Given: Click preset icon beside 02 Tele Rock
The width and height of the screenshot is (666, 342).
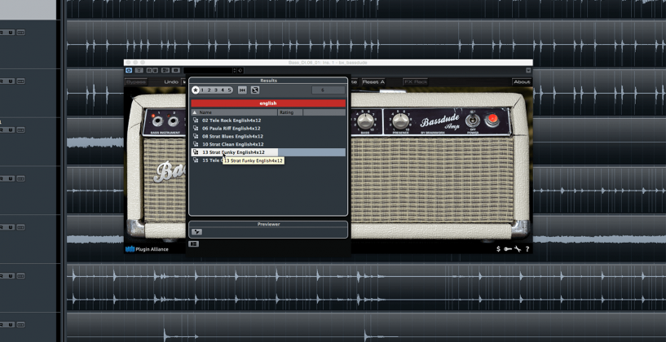Looking at the screenshot, I should 196,120.
